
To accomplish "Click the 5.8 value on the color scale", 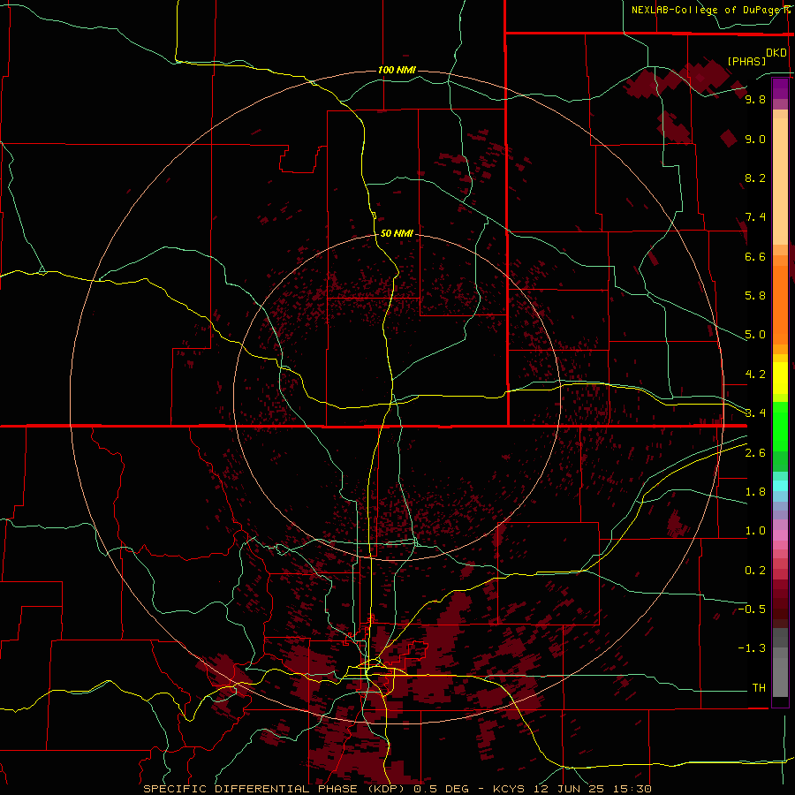I will (x=755, y=296).
